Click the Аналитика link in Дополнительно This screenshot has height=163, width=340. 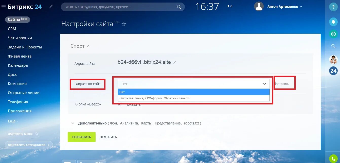[129, 123]
